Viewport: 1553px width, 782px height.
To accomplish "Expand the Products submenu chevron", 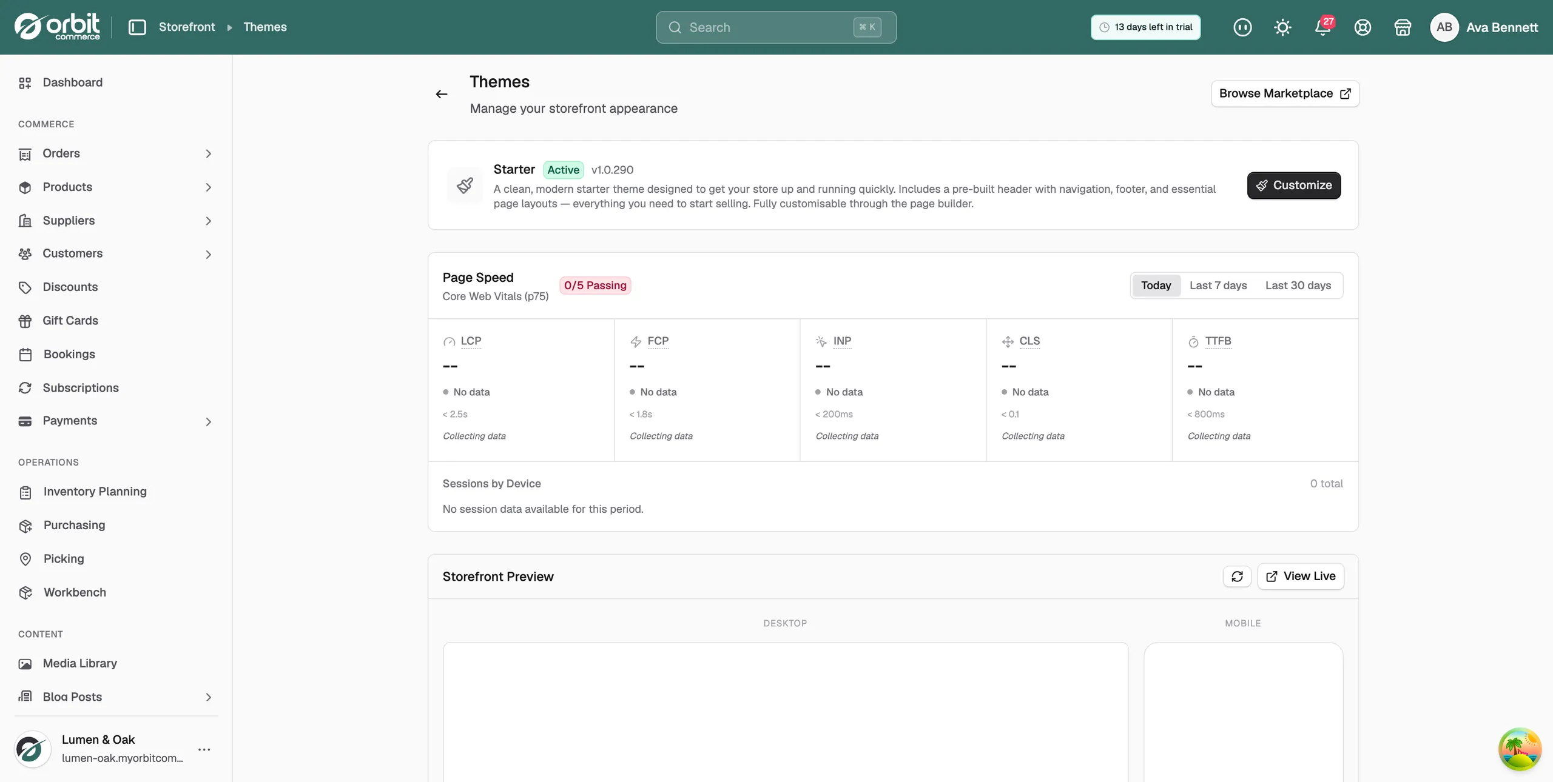I will coord(208,187).
